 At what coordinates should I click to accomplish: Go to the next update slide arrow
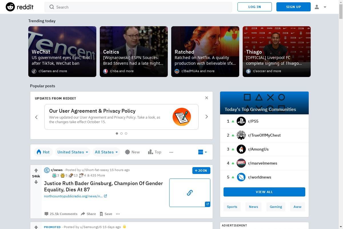pos(207,117)
